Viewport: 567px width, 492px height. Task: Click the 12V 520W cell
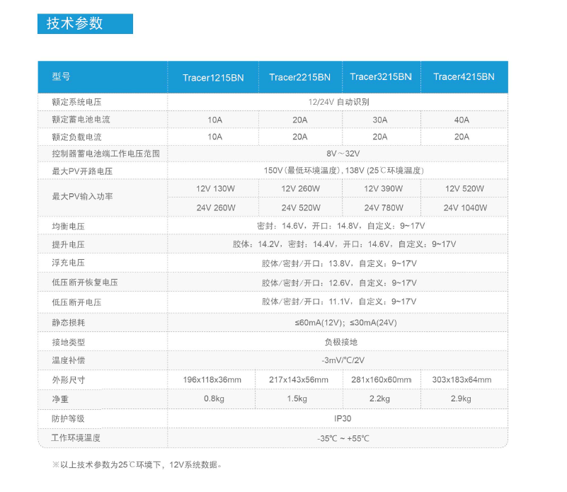point(464,188)
